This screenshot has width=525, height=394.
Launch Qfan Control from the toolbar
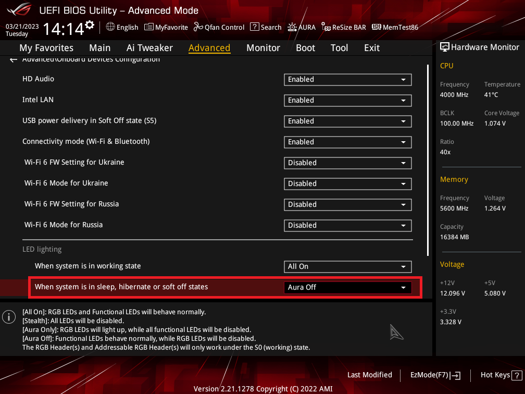pos(219,27)
